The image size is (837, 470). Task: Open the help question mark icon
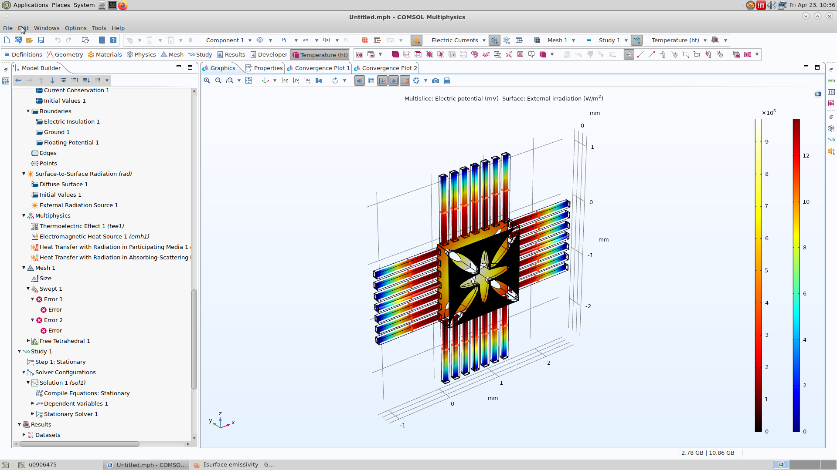(113, 40)
